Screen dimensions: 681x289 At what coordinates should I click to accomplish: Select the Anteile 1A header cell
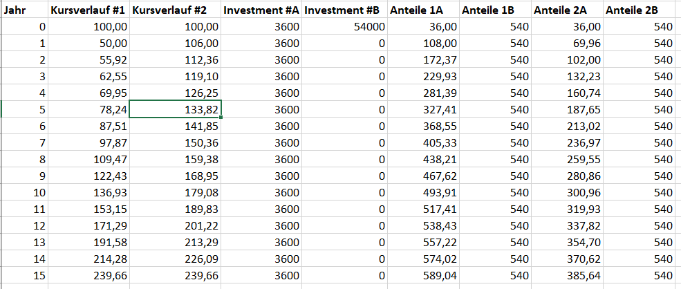click(x=423, y=10)
